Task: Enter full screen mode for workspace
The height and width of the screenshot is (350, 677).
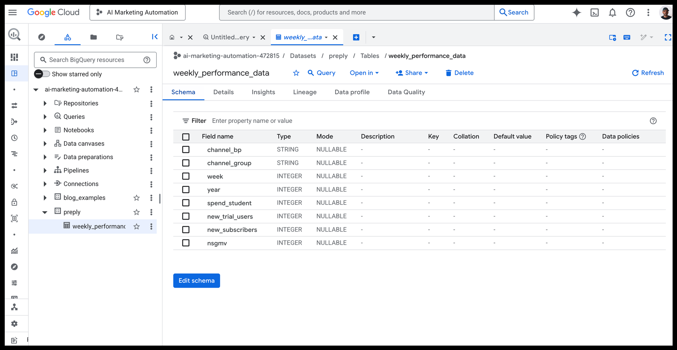Action: tap(668, 37)
